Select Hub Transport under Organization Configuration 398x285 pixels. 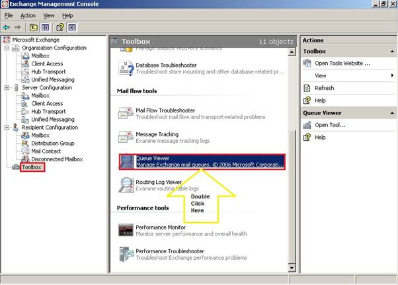pos(48,71)
